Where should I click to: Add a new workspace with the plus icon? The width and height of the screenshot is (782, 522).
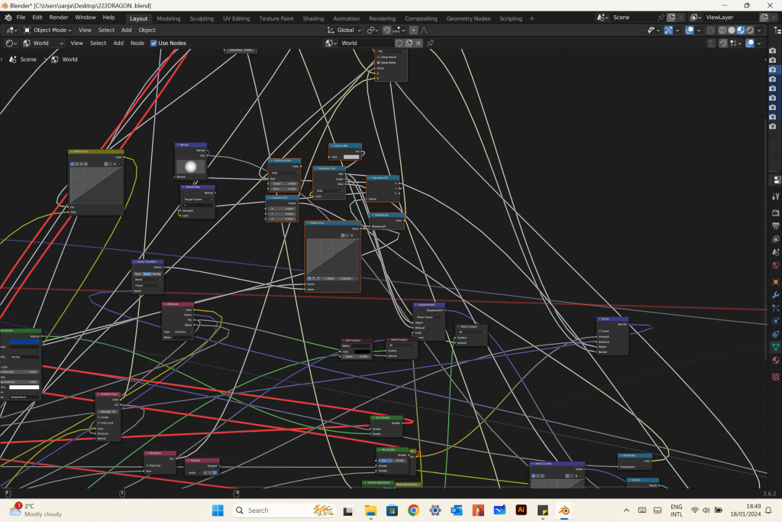point(532,18)
